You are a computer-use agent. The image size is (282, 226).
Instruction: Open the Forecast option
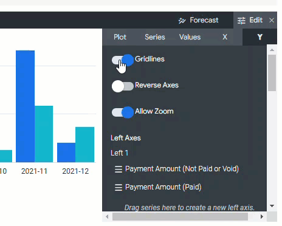[198, 20]
